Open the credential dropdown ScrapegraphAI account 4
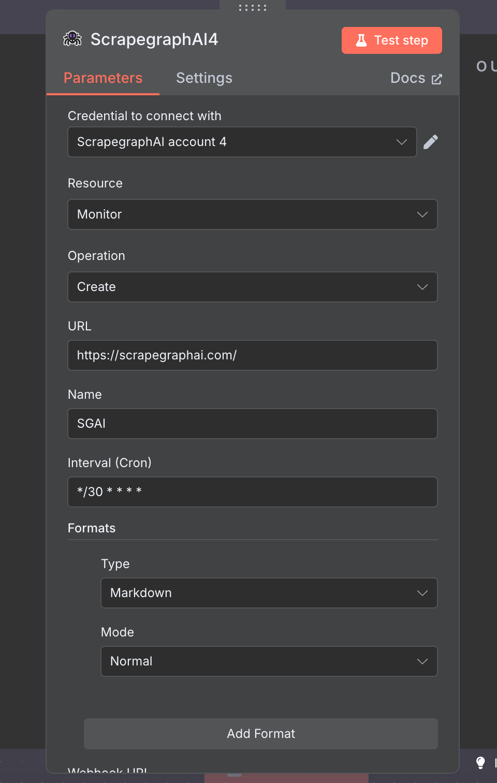The image size is (497, 783). click(242, 142)
